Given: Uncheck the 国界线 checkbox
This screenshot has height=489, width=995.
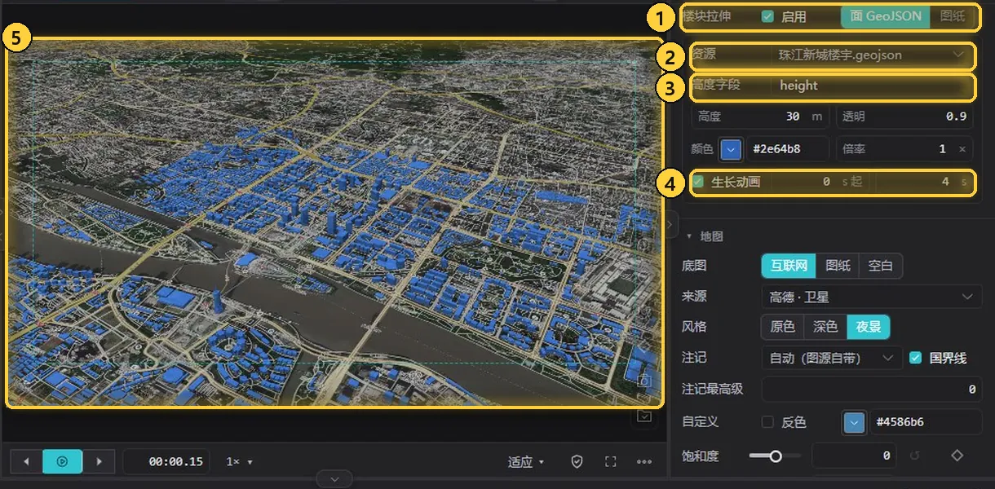Looking at the screenshot, I should pos(915,358).
